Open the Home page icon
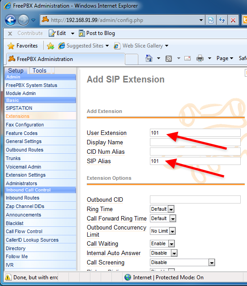This screenshot has width=247, height=286. pyautogui.click(x=149, y=58)
